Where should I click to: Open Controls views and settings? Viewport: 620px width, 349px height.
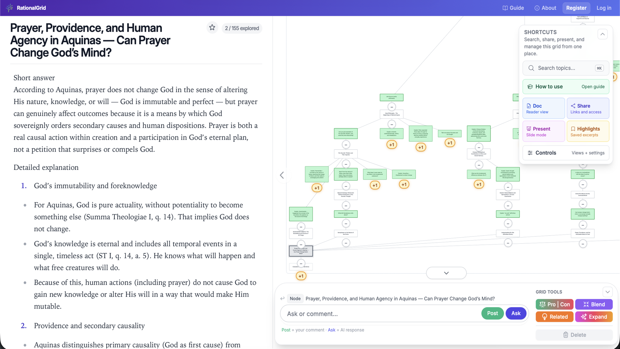coord(566,153)
